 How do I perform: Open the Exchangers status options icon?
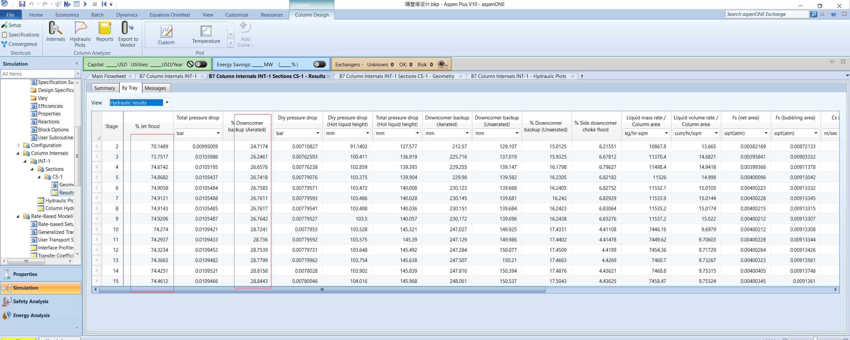point(443,64)
